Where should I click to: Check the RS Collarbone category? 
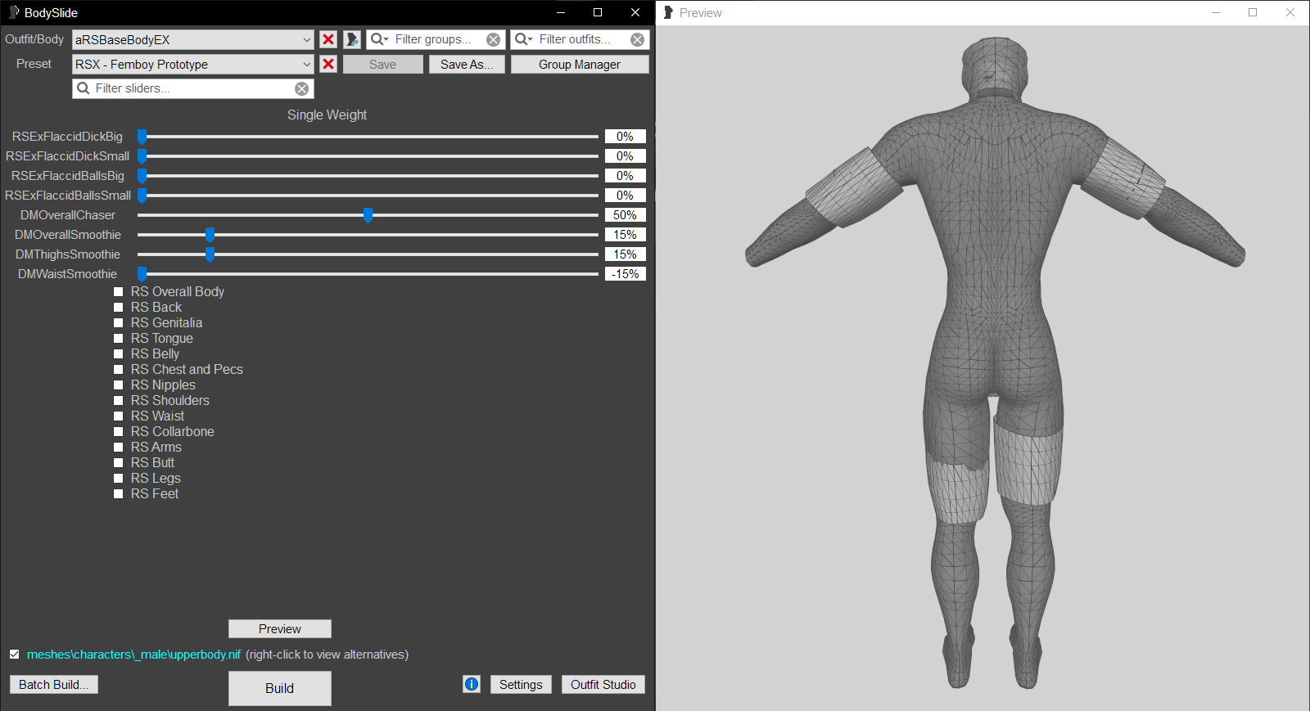point(118,431)
